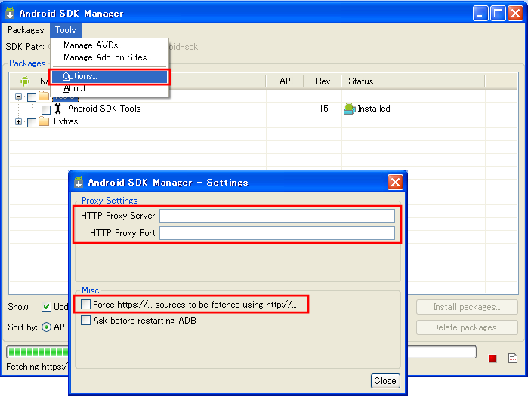Screen dimensions: 528x396
Task: Click the Extras folder icon
Action: tap(44, 121)
